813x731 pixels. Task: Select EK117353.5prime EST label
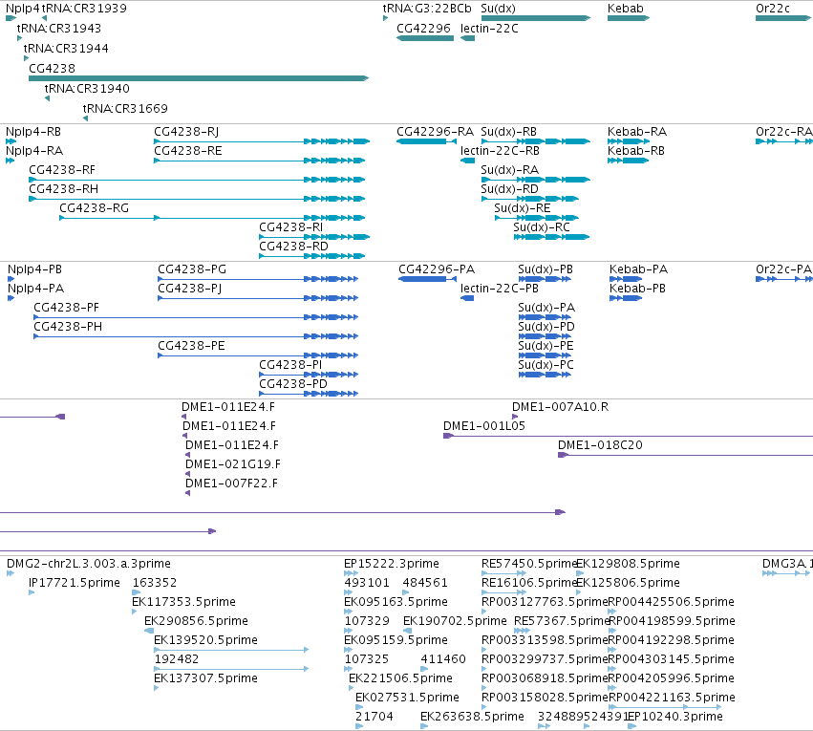coord(184,602)
